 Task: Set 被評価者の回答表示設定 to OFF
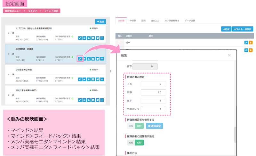(x=139, y=143)
